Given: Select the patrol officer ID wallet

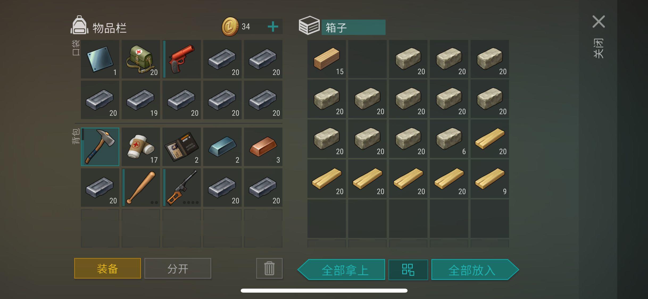Looking at the screenshot, I should tap(182, 147).
